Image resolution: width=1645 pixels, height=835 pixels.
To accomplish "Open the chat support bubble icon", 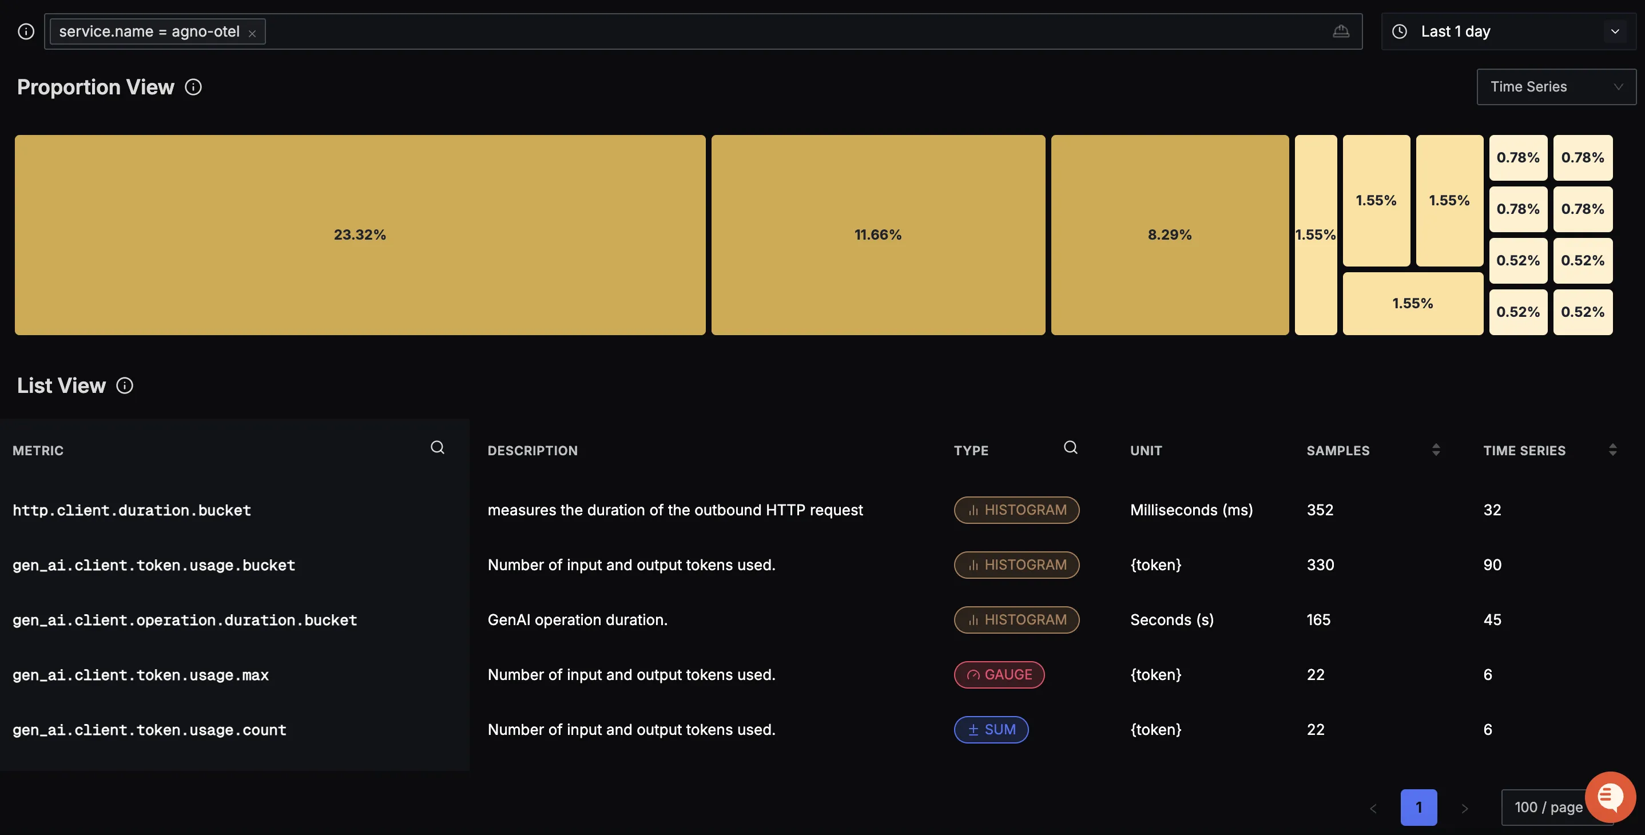I will point(1610,796).
